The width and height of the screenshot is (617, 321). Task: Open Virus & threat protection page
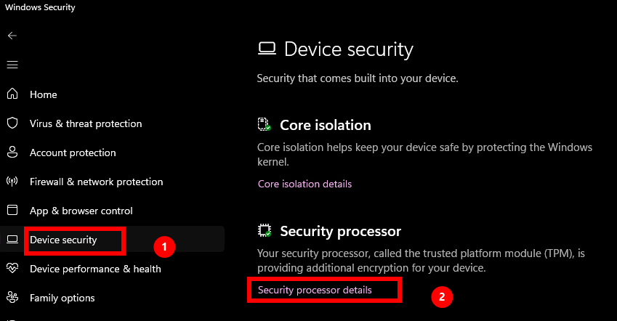tap(86, 123)
